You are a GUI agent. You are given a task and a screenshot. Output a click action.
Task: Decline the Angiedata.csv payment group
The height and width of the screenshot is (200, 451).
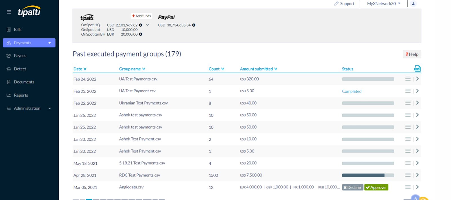[x=352, y=187]
